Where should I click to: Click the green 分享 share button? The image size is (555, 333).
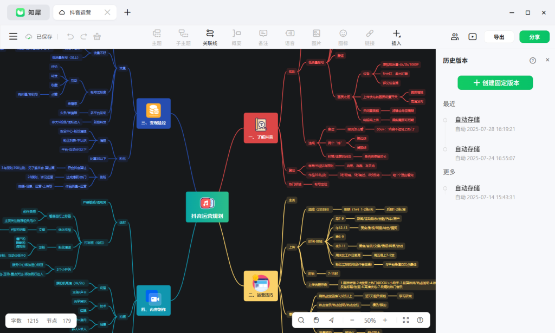[534, 37]
